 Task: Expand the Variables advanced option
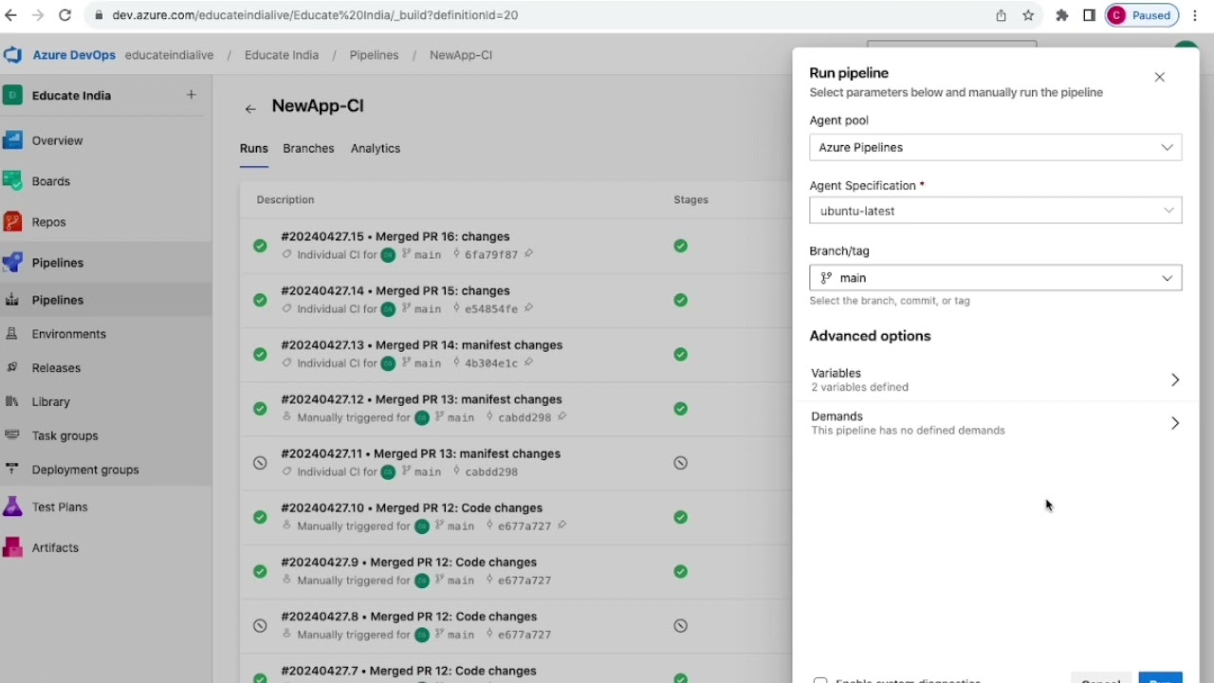[996, 379]
